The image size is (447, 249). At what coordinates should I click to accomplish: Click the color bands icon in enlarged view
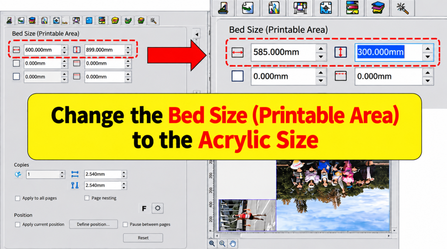(352, 8)
